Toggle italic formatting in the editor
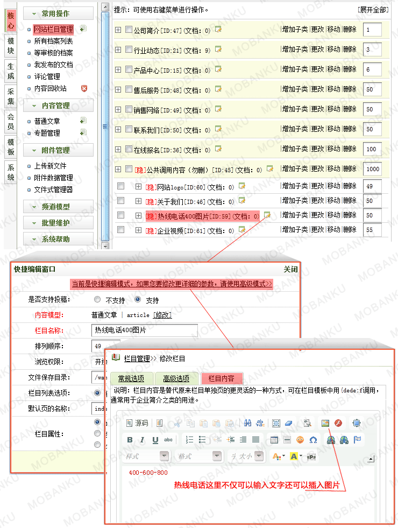 (143, 439)
